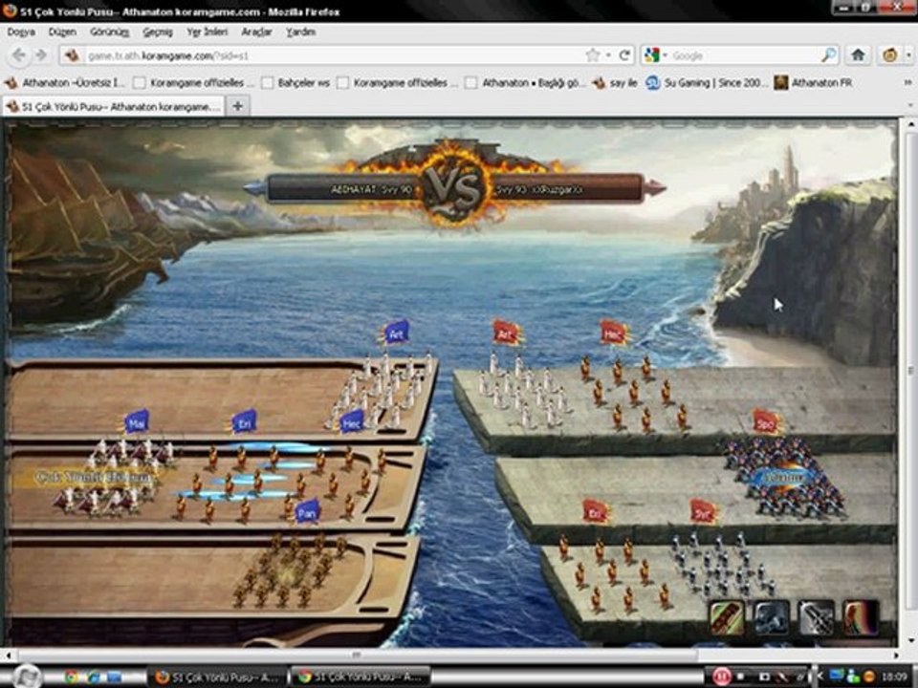Viewport: 918px width, 688px height.
Task: Show more bookmarks with the overflow chevron
Action: (908, 83)
